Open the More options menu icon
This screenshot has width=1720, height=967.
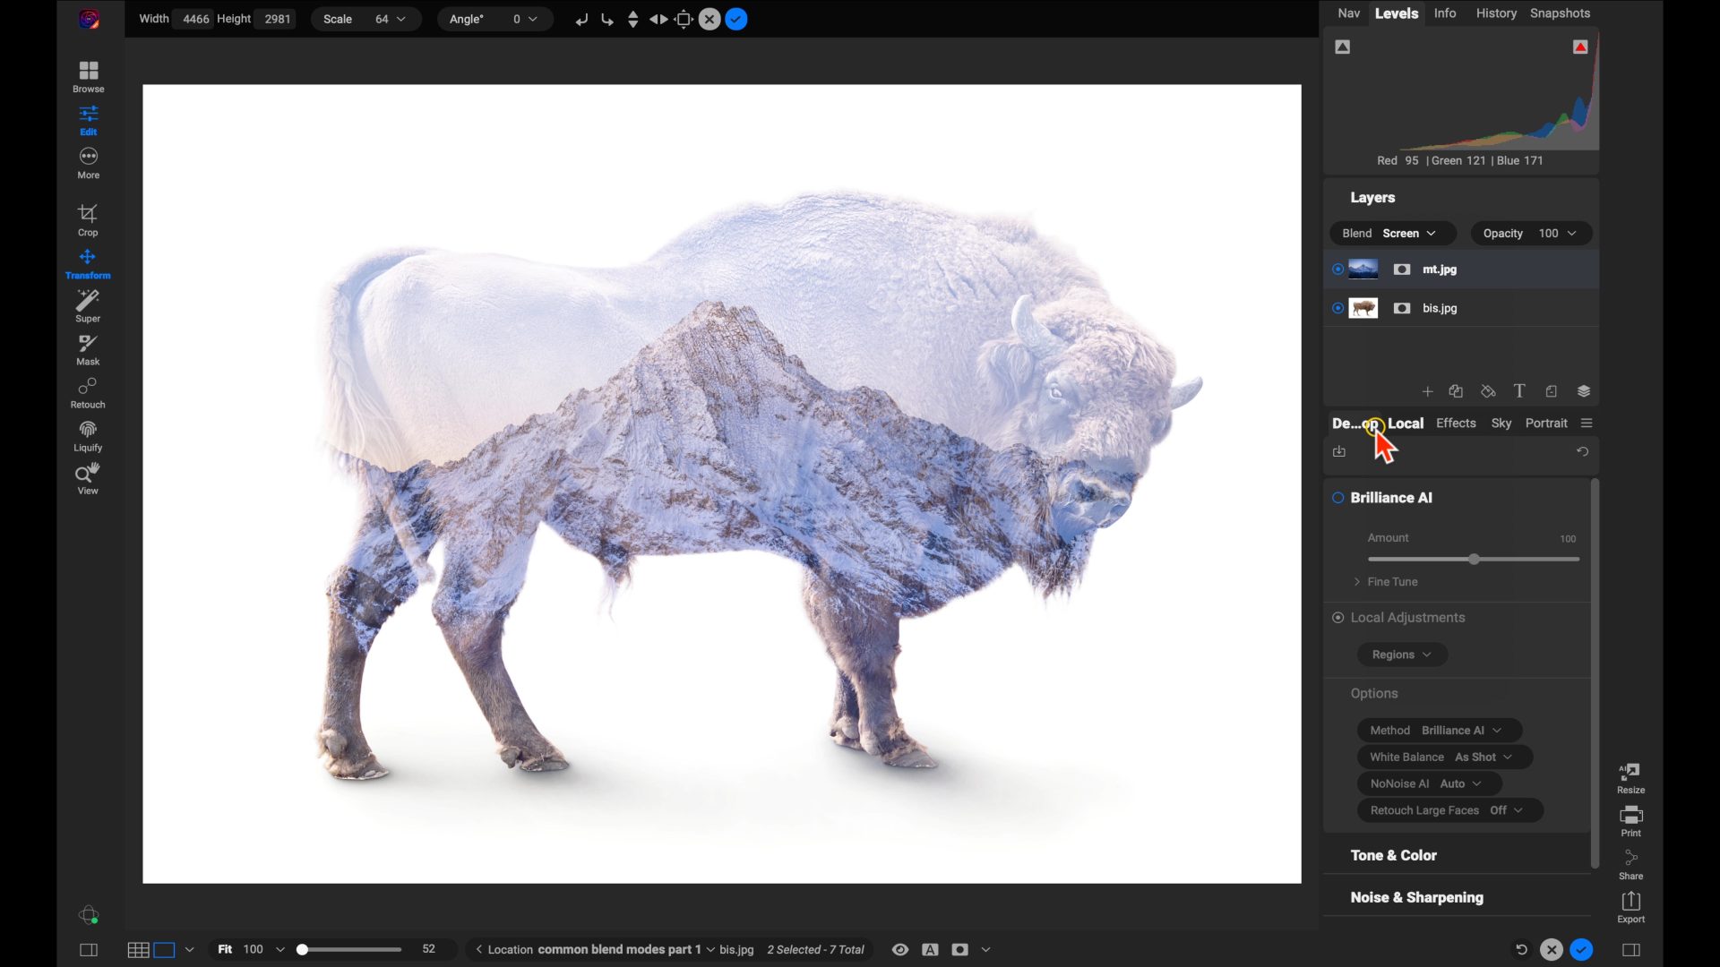tap(88, 163)
